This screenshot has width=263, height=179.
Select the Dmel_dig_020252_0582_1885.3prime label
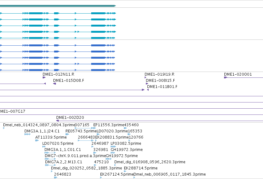coord(87,168)
